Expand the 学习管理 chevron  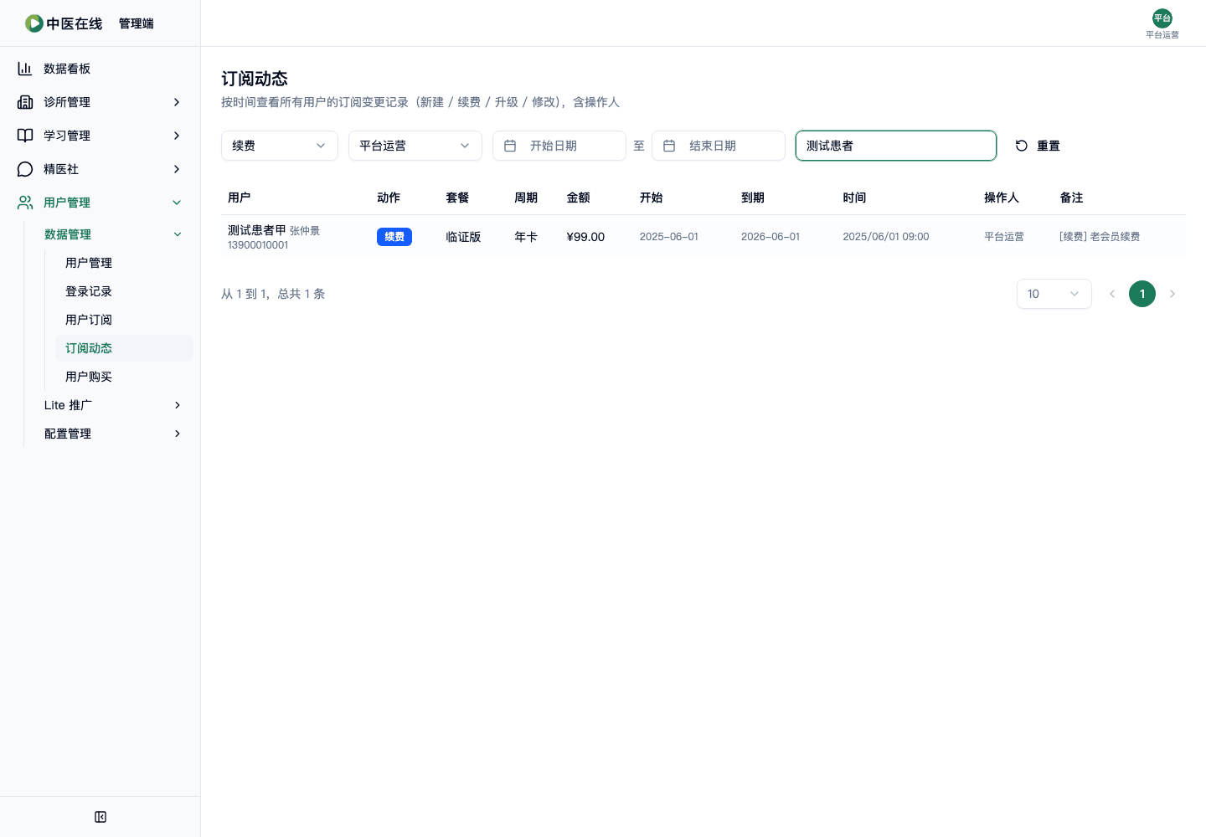177,136
